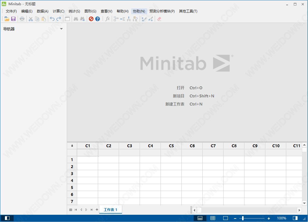This screenshot has width=308, height=222.
Task: Toggle right side pane in status bar
Action: [295, 218]
